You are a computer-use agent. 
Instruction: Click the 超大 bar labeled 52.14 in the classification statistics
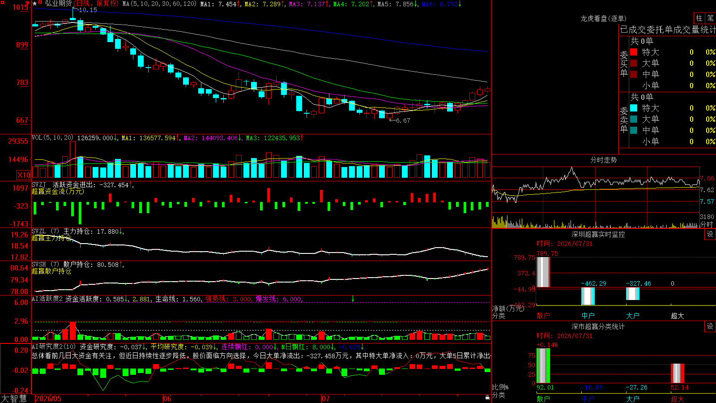(677, 373)
